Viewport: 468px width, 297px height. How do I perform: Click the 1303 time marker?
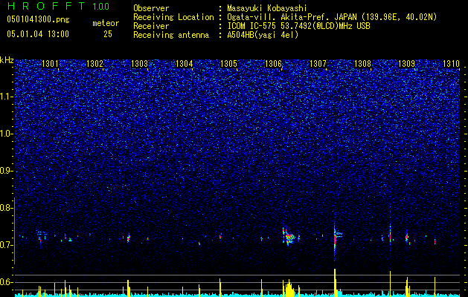coord(139,63)
